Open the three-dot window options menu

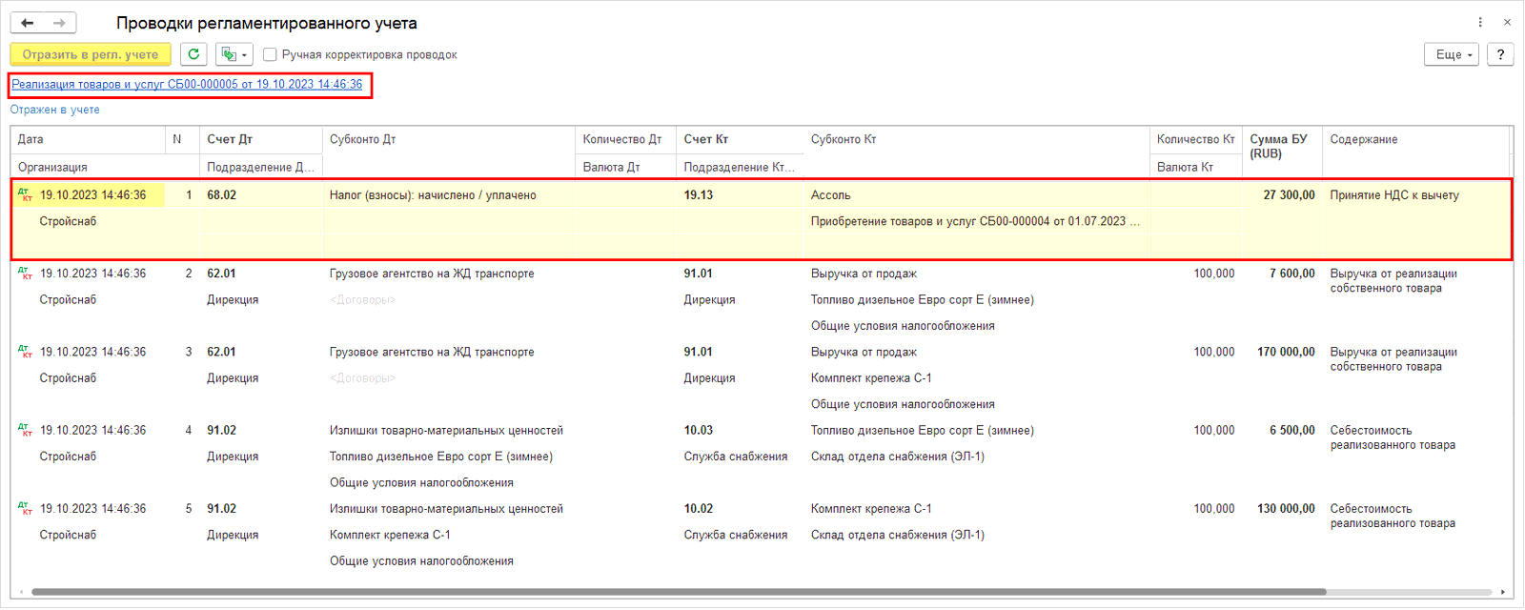(1479, 22)
